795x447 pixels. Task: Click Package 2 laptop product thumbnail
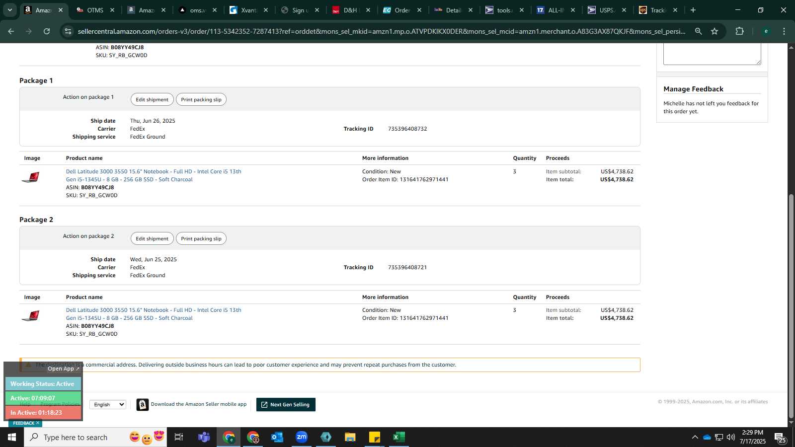click(31, 315)
